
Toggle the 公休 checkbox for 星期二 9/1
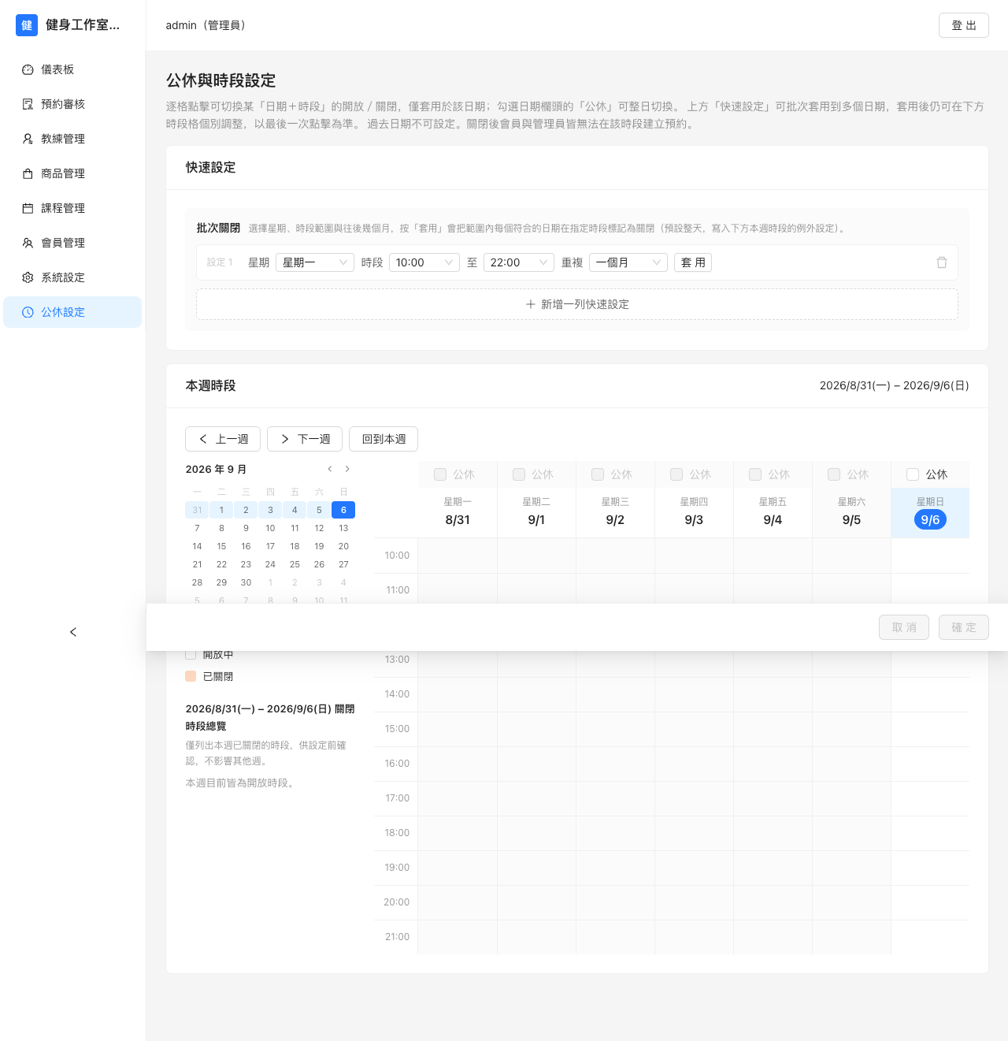519,474
